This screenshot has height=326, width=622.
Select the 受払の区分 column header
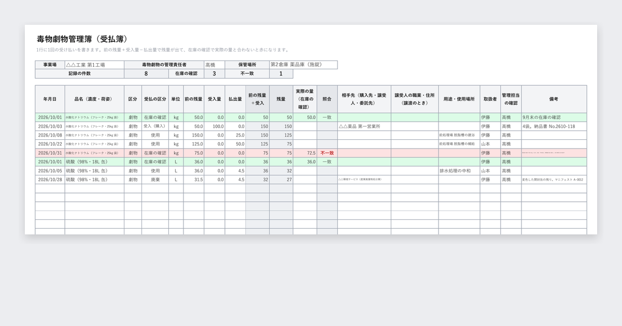pyautogui.click(x=155, y=99)
